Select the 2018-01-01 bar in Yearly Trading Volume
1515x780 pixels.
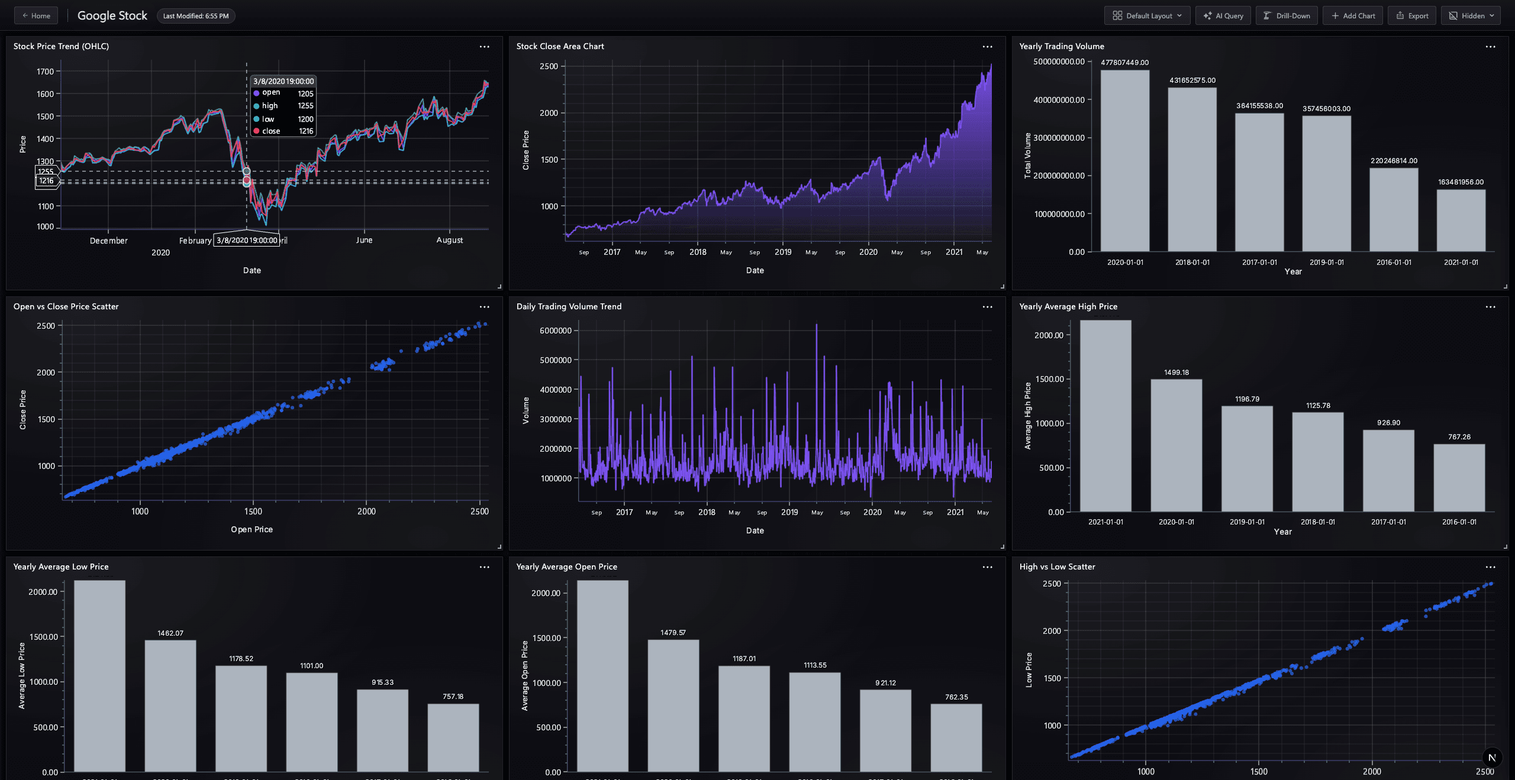point(1192,170)
